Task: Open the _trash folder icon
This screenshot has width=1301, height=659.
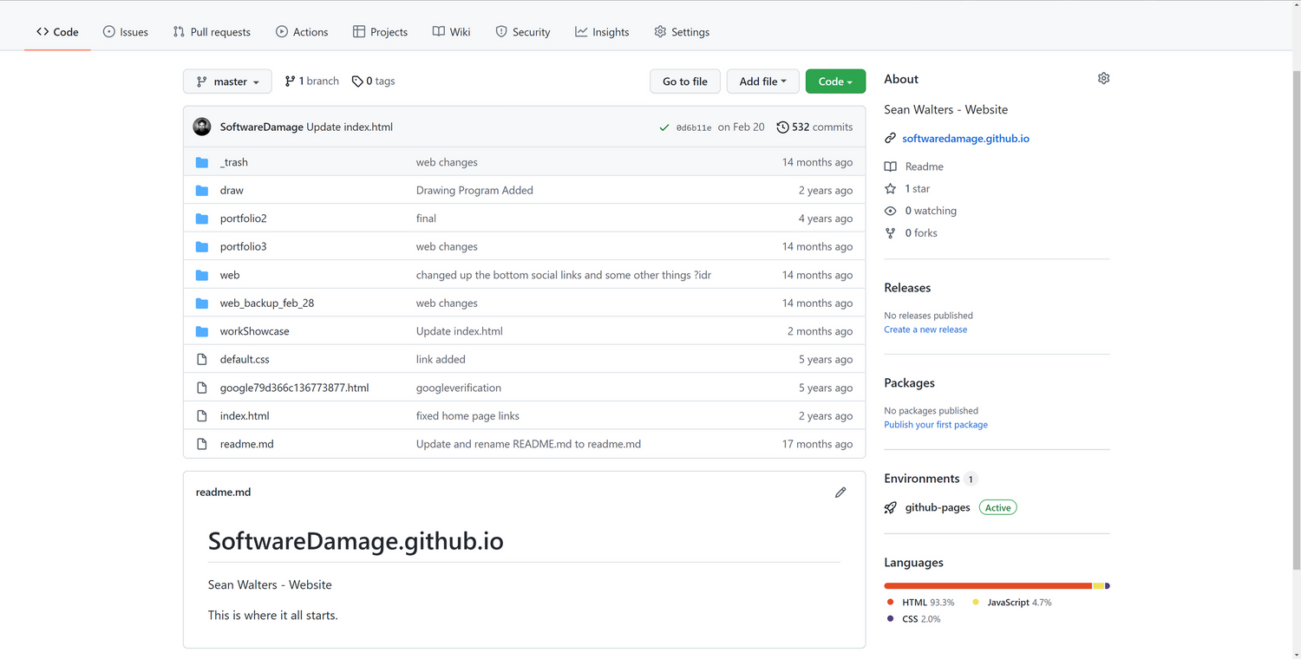Action: pyautogui.click(x=202, y=162)
